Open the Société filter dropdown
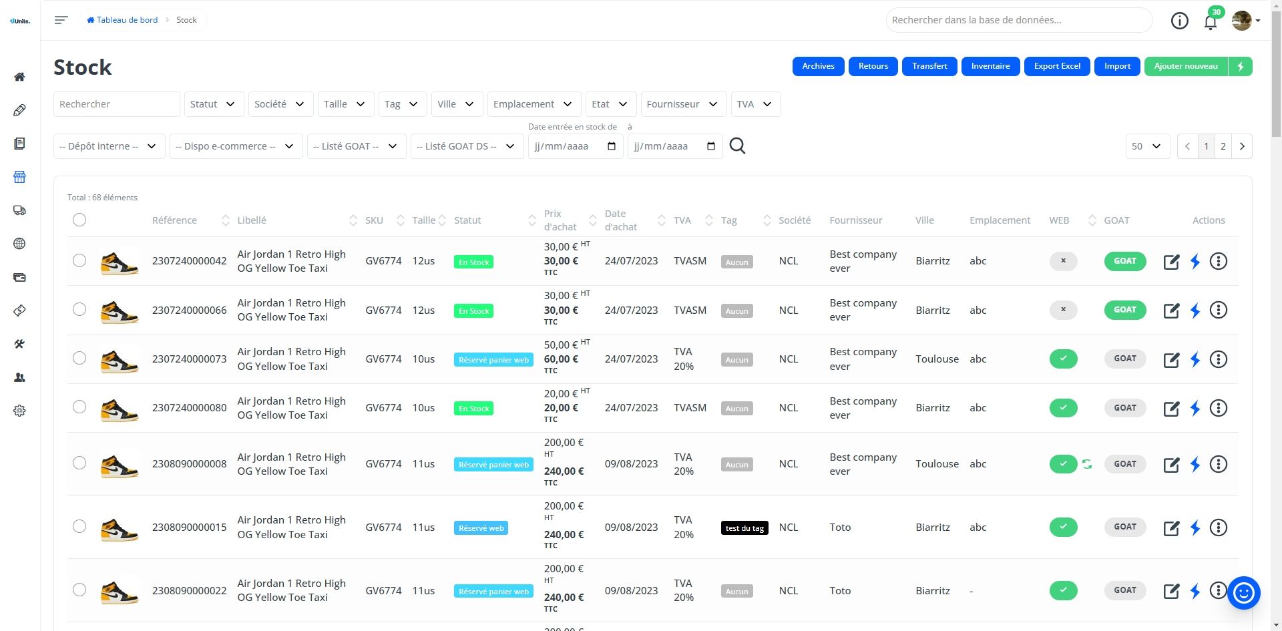 point(280,104)
